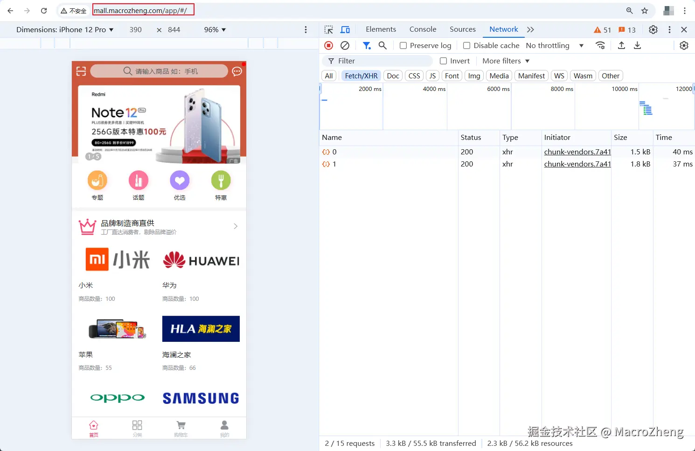The height and width of the screenshot is (451, 695).
Task: Toggle the JS request filter
Action: pyautogui.click(x=432, y=76)
